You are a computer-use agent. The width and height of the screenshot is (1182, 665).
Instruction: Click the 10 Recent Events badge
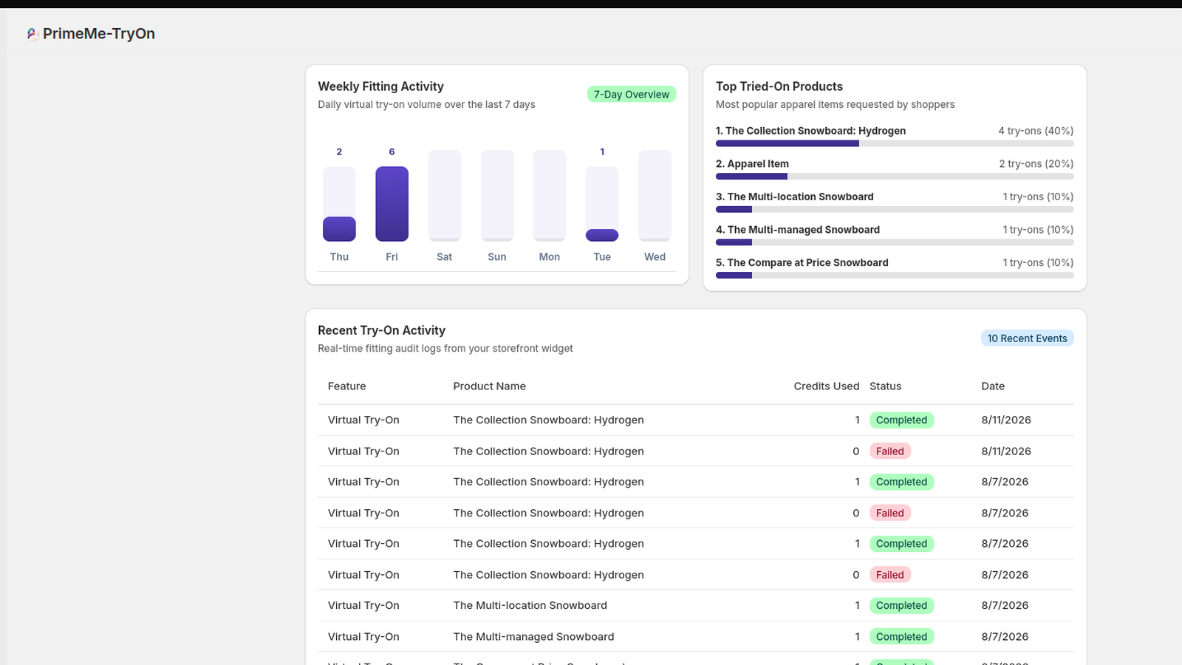coord(1027,338)
